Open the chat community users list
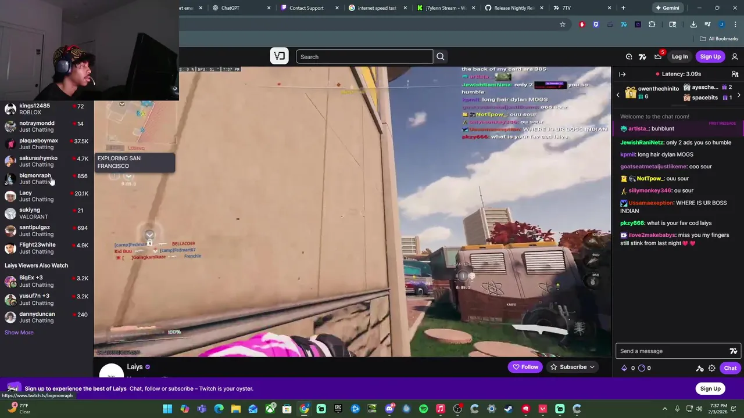 point(735,74)
